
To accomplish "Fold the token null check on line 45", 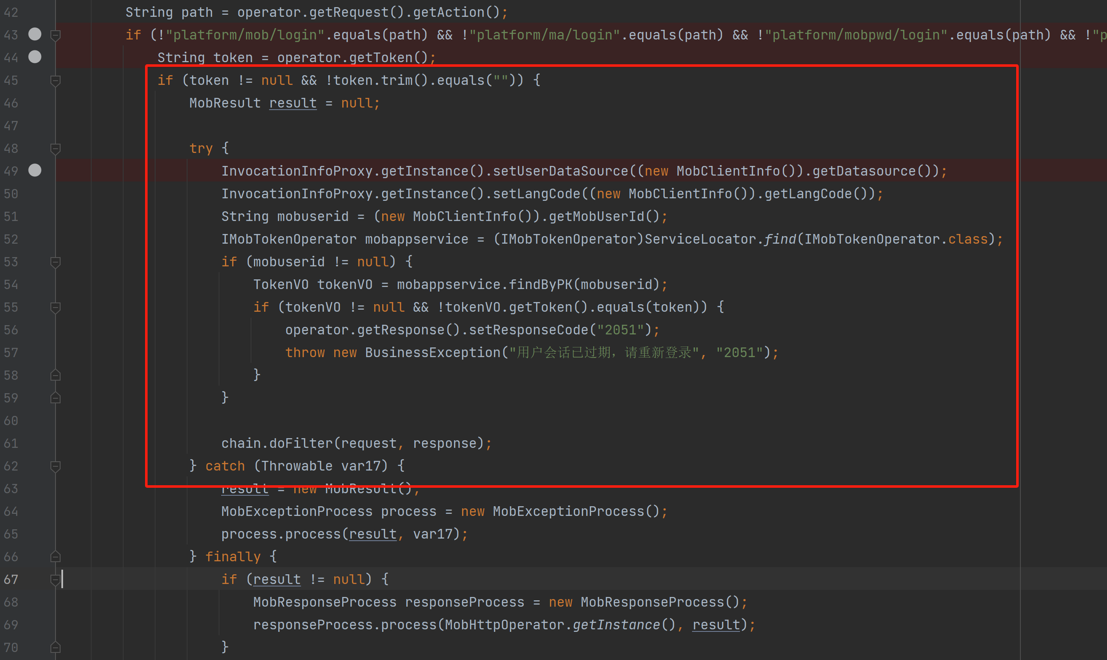I will (55, 81).
